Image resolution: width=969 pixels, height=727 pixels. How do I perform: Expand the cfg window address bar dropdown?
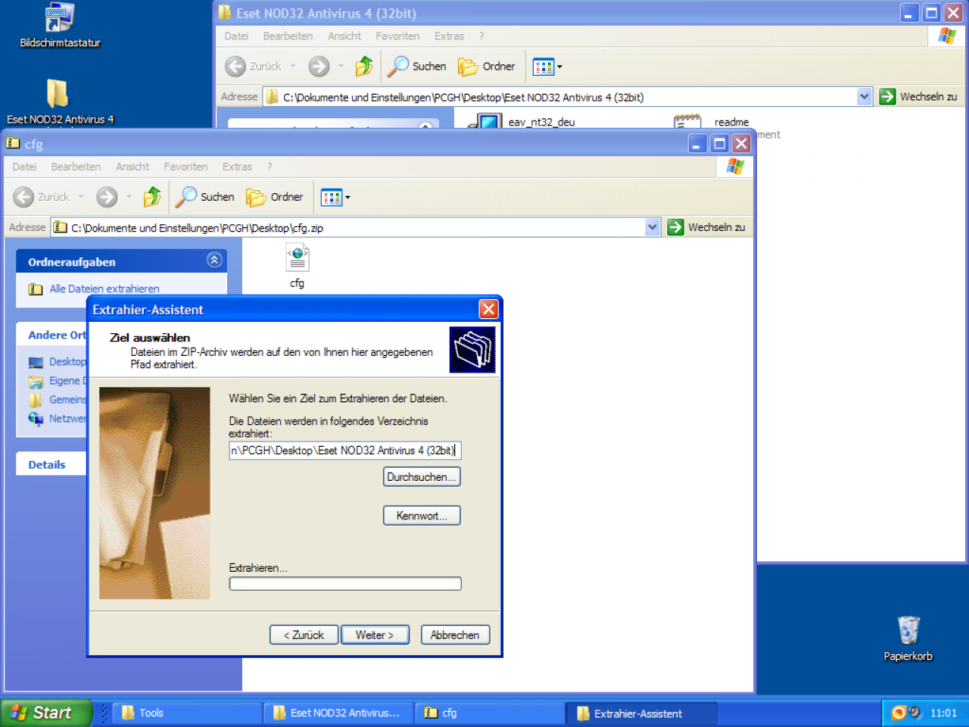[653, 227]
